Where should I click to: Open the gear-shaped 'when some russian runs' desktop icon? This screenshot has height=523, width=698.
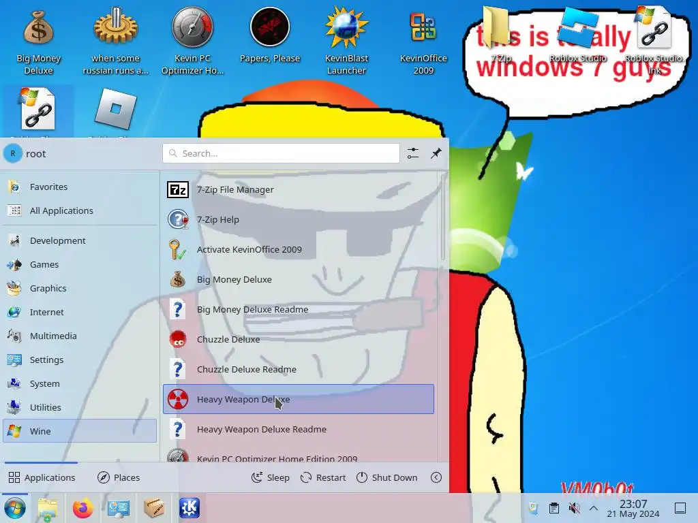click(115, 42)
